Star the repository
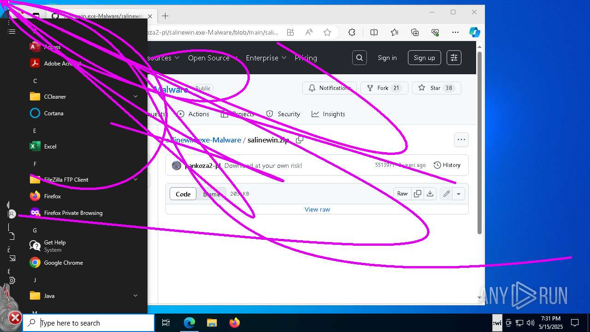Image resolution: width=590 pixels, height=332 pixels. (437, 88)
